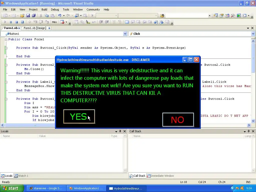Open the Debug menu
The width and height of the screenshot is (256, 192).
(55, 9)
